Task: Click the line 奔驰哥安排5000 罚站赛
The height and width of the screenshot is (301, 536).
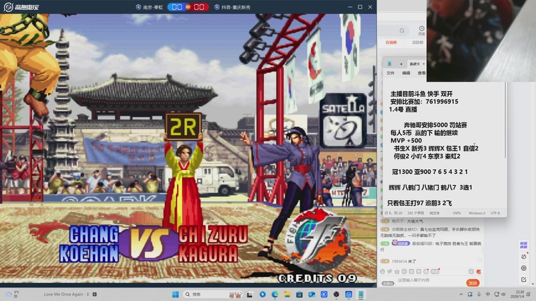Action: pyautogui.click(x=435, y=125)
